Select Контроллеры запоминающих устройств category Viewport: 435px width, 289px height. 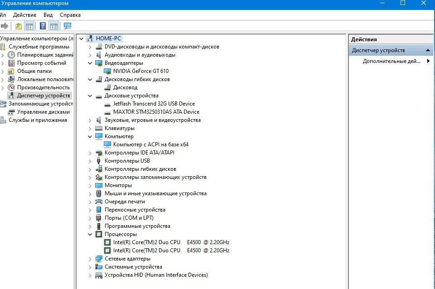tap(155, 177)
